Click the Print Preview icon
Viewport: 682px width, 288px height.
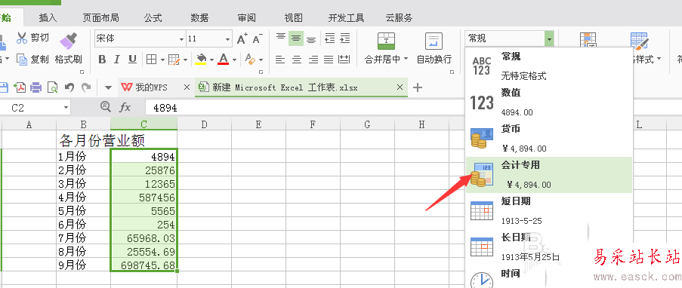[52, 87]
